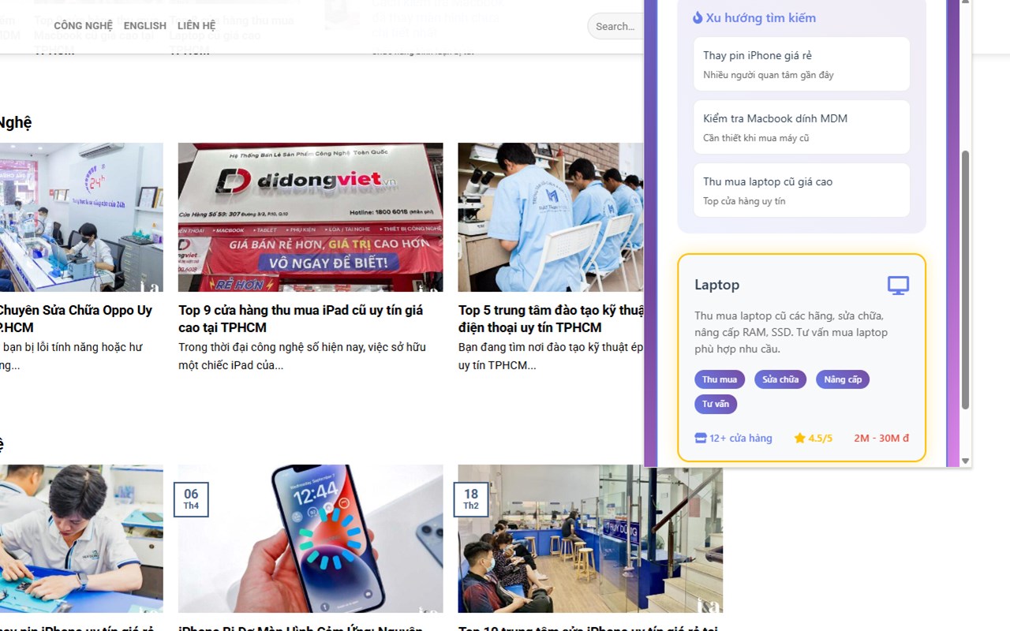Click the Thu mua tag pill
Viewport: 1010px width, 631px height.
(x=720, y=379)
